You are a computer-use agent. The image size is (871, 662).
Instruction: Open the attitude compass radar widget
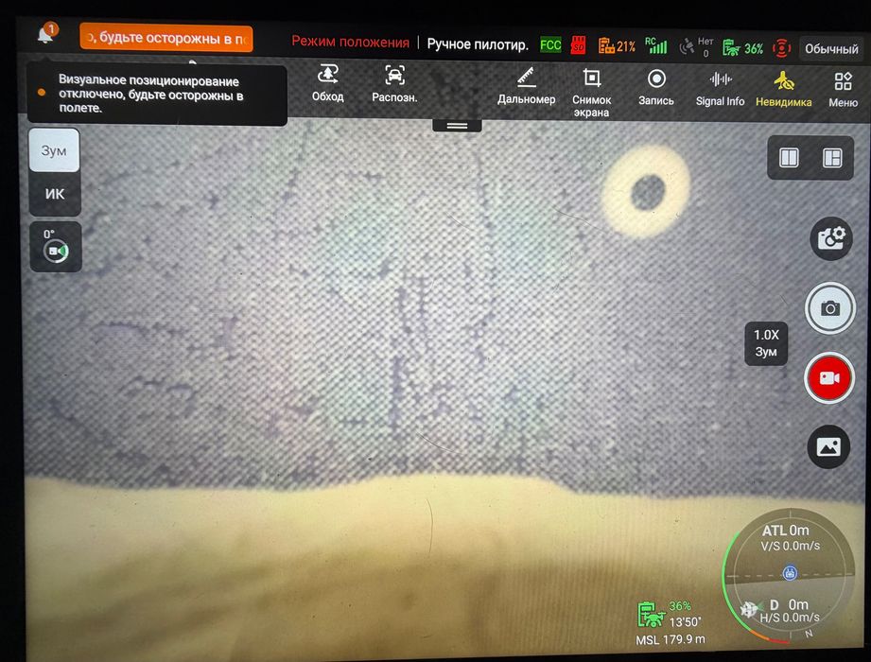click(x=790, y=576)
